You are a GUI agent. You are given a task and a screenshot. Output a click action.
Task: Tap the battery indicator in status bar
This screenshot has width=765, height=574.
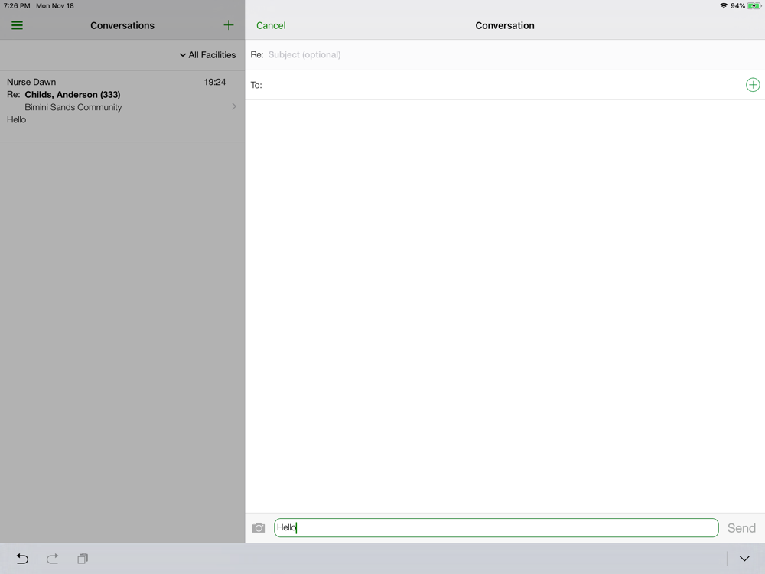[754, 6]
